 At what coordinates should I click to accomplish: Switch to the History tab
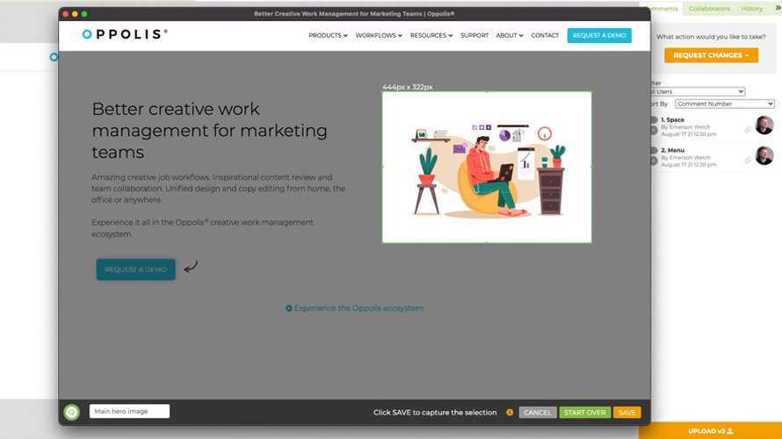[x=751, y=9]
